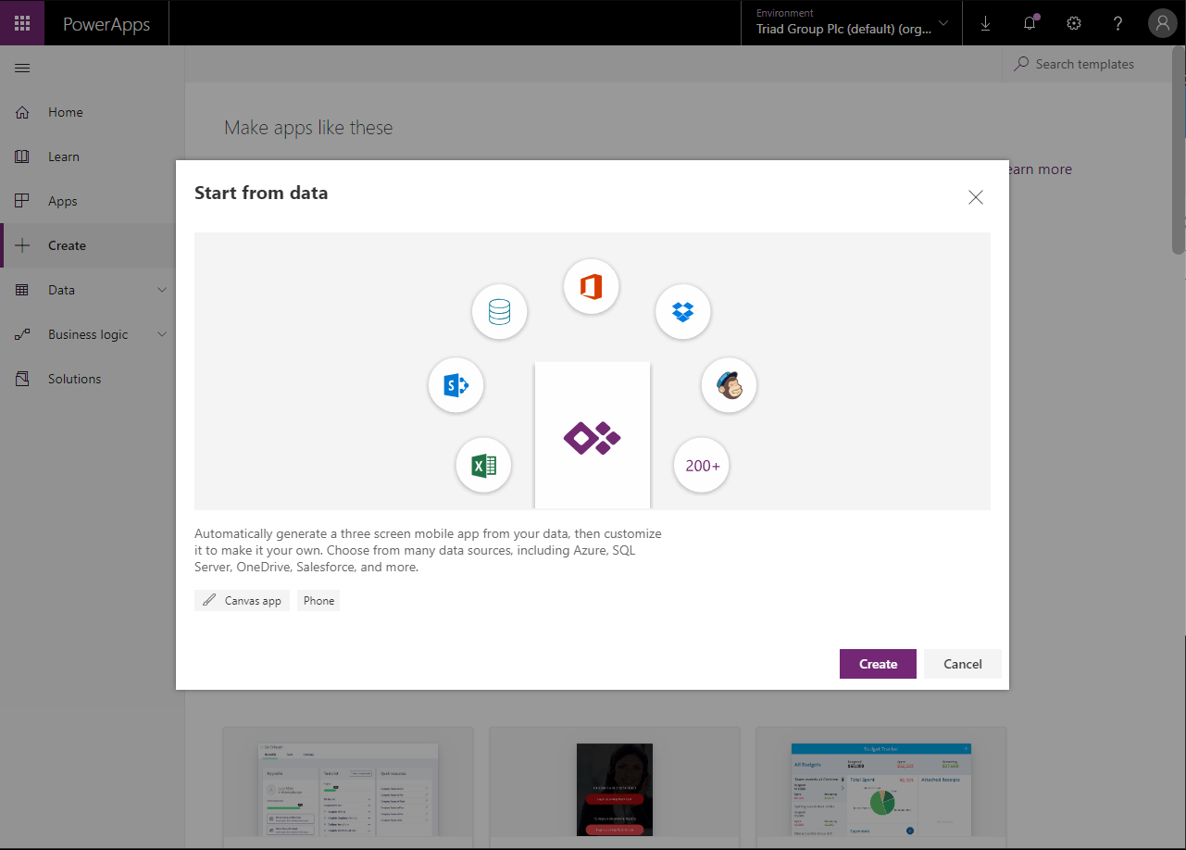This screenshot has height=850, width=1186.
Task: Collapse the hamburger navigation menu
Action: 22,68
